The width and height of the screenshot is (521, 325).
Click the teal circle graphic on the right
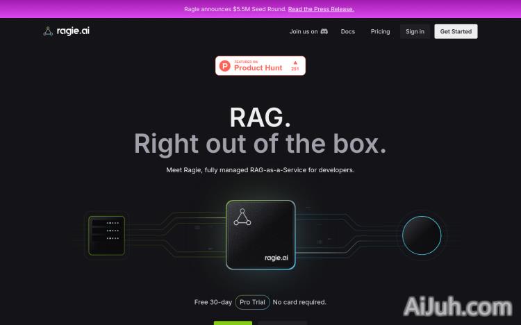tap(422, 235)
